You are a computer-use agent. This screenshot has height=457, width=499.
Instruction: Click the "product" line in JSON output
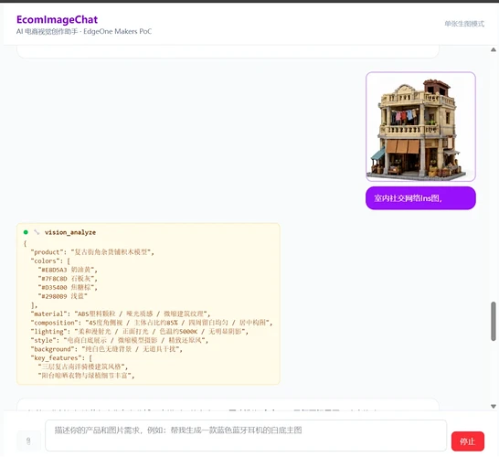[x=92, y=252]
